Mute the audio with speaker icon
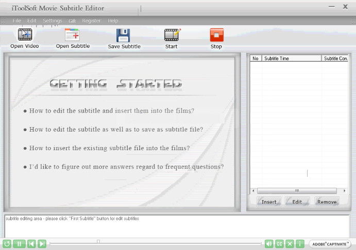 click(269, 244)
